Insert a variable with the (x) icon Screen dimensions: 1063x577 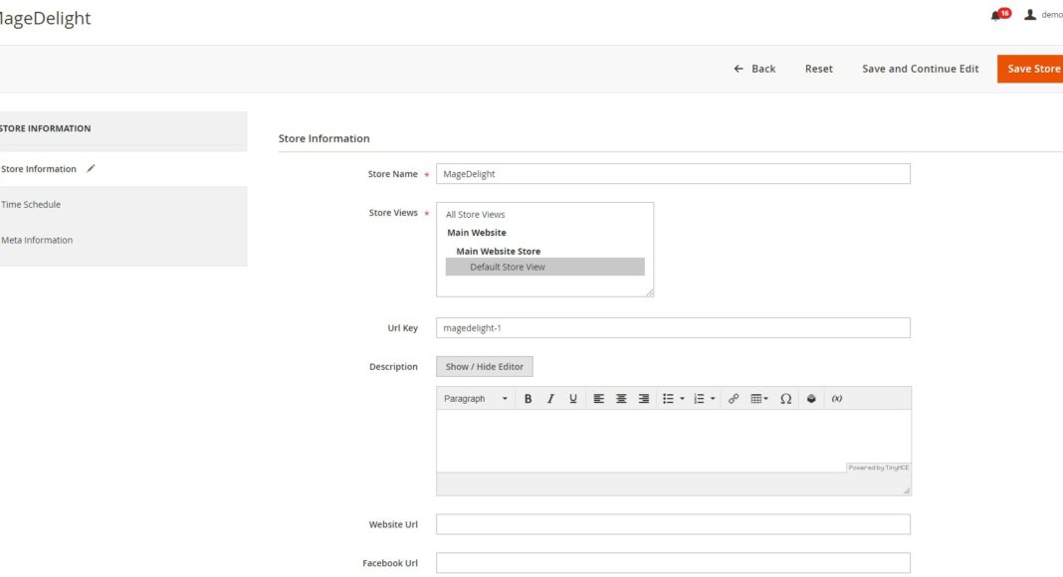pos(837,399)
